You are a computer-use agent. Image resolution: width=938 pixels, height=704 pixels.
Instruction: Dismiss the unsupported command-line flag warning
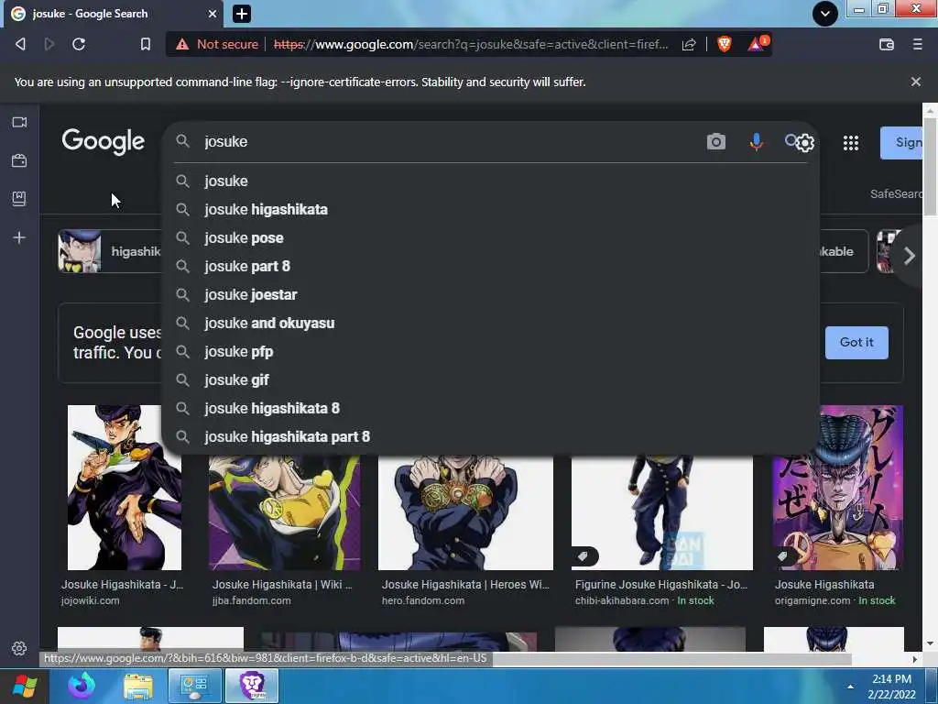point(916,82)
